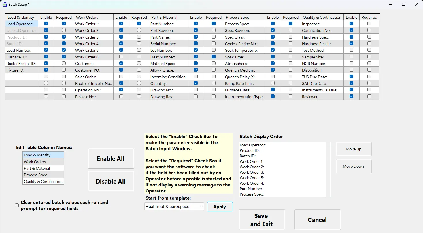The width and height of the screenshot is (423, 233).
Task: Click the Hardness Result cell
Action: coord(322,44)
